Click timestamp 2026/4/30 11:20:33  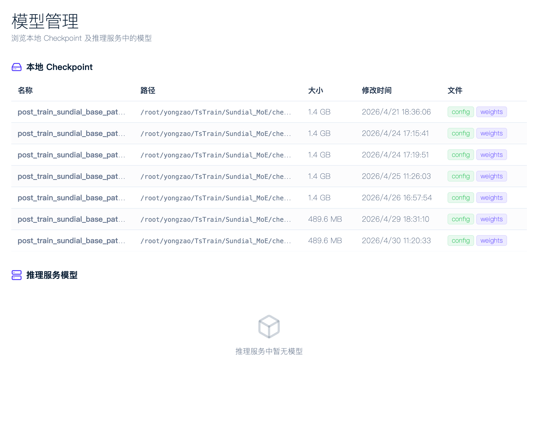(x=396, y=241)
